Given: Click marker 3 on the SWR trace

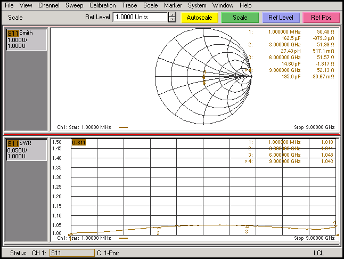Looking at the screenshot, I should 247,227.
